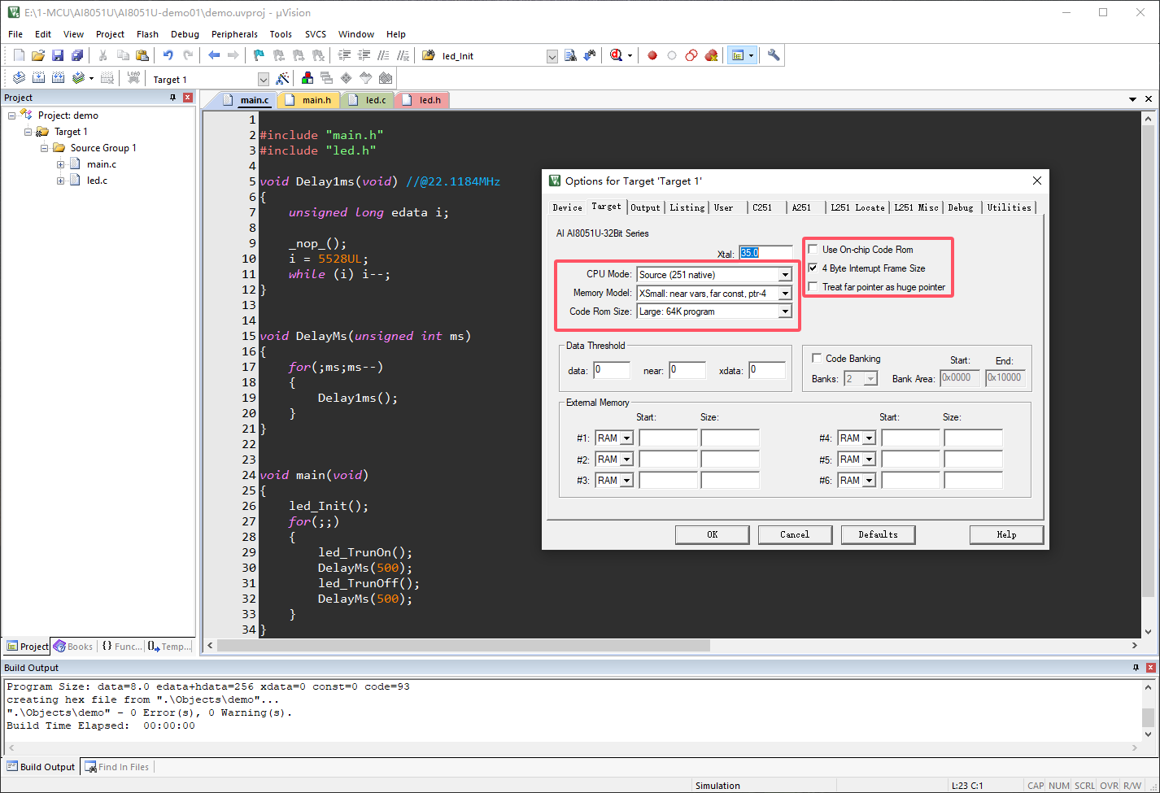Expand the main.c tree node
The image size is (1160, 793).
(x=61, y=164)
